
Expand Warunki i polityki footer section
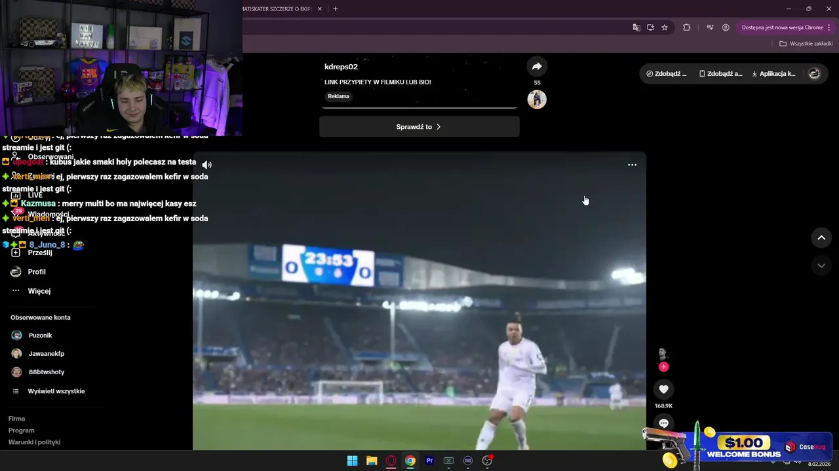[34, 442]
